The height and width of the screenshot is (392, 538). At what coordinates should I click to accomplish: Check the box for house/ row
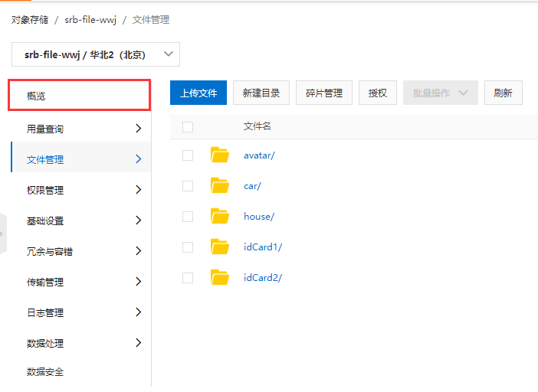tap(188, 217)
